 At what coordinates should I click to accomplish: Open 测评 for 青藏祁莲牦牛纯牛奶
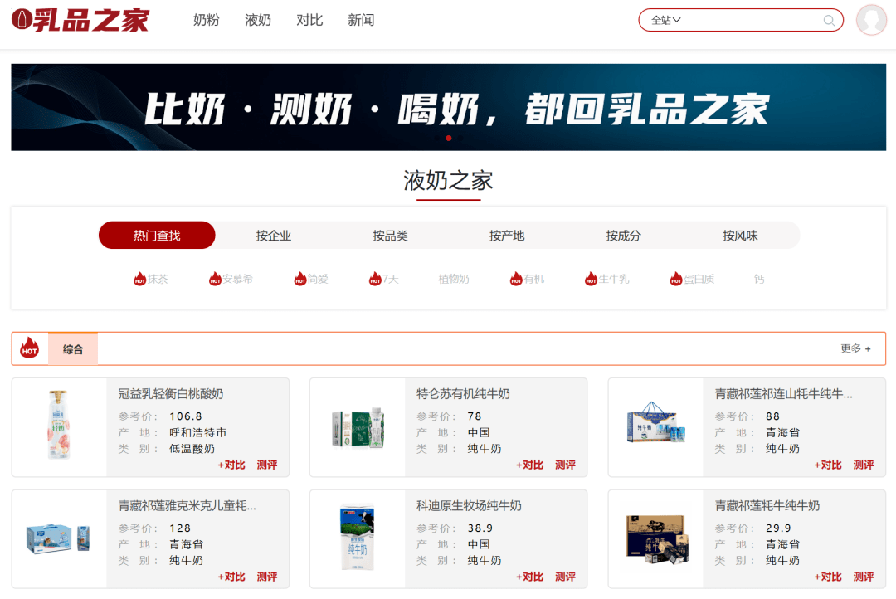(x=864, y=577)
